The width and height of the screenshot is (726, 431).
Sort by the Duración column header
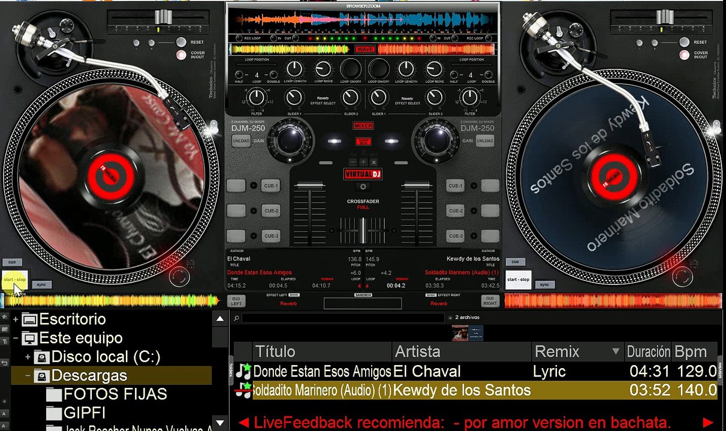click(648, 352)
